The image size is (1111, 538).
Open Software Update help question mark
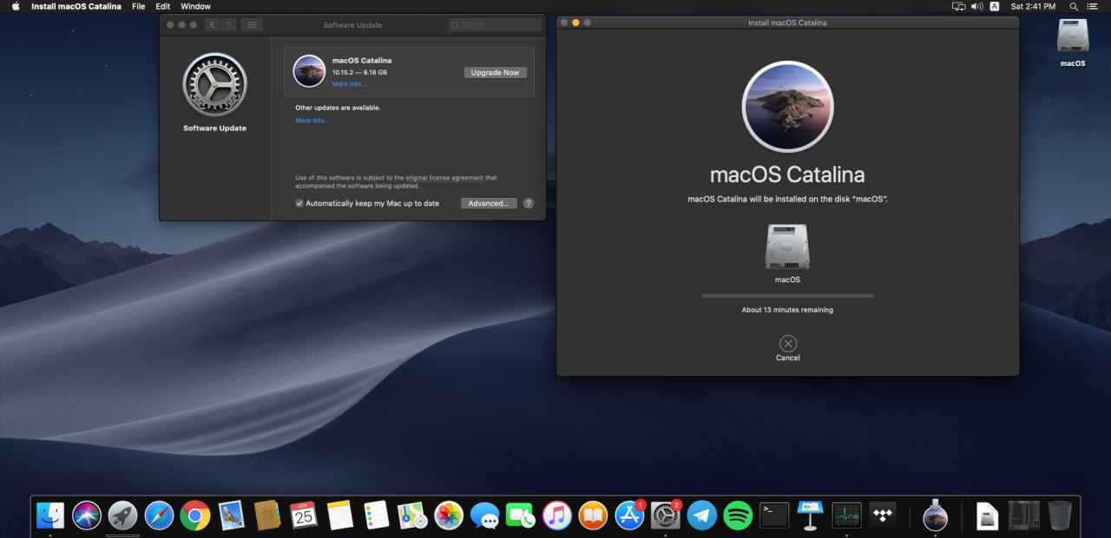(529, 203)
